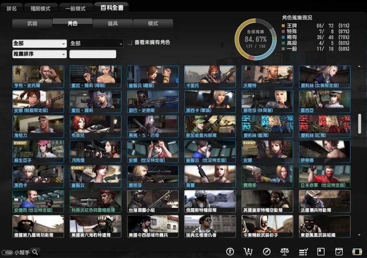
Task: Click the bookmark book icon
Action: 321,252
